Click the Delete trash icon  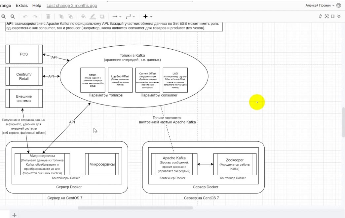click(48, 16)
